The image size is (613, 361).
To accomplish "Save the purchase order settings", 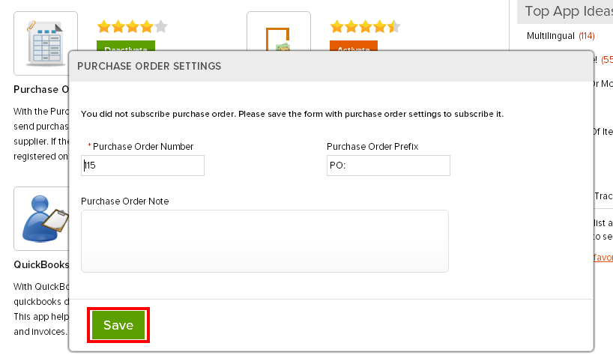I will (118, 325).
